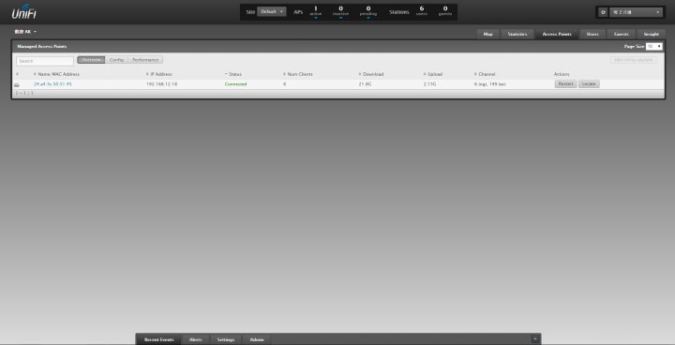Click IP address 192.168.12.18 cell
Screen dimensions: 675x345
[x=161, y=84]
